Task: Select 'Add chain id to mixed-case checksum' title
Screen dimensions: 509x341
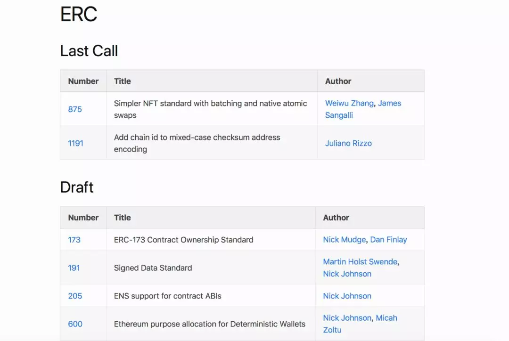Action: point(197,143)
